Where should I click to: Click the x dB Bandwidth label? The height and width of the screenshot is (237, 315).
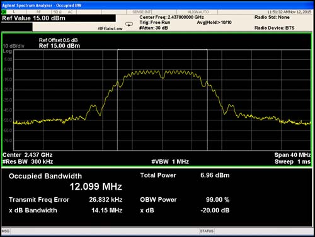click(x=33, y=211)
